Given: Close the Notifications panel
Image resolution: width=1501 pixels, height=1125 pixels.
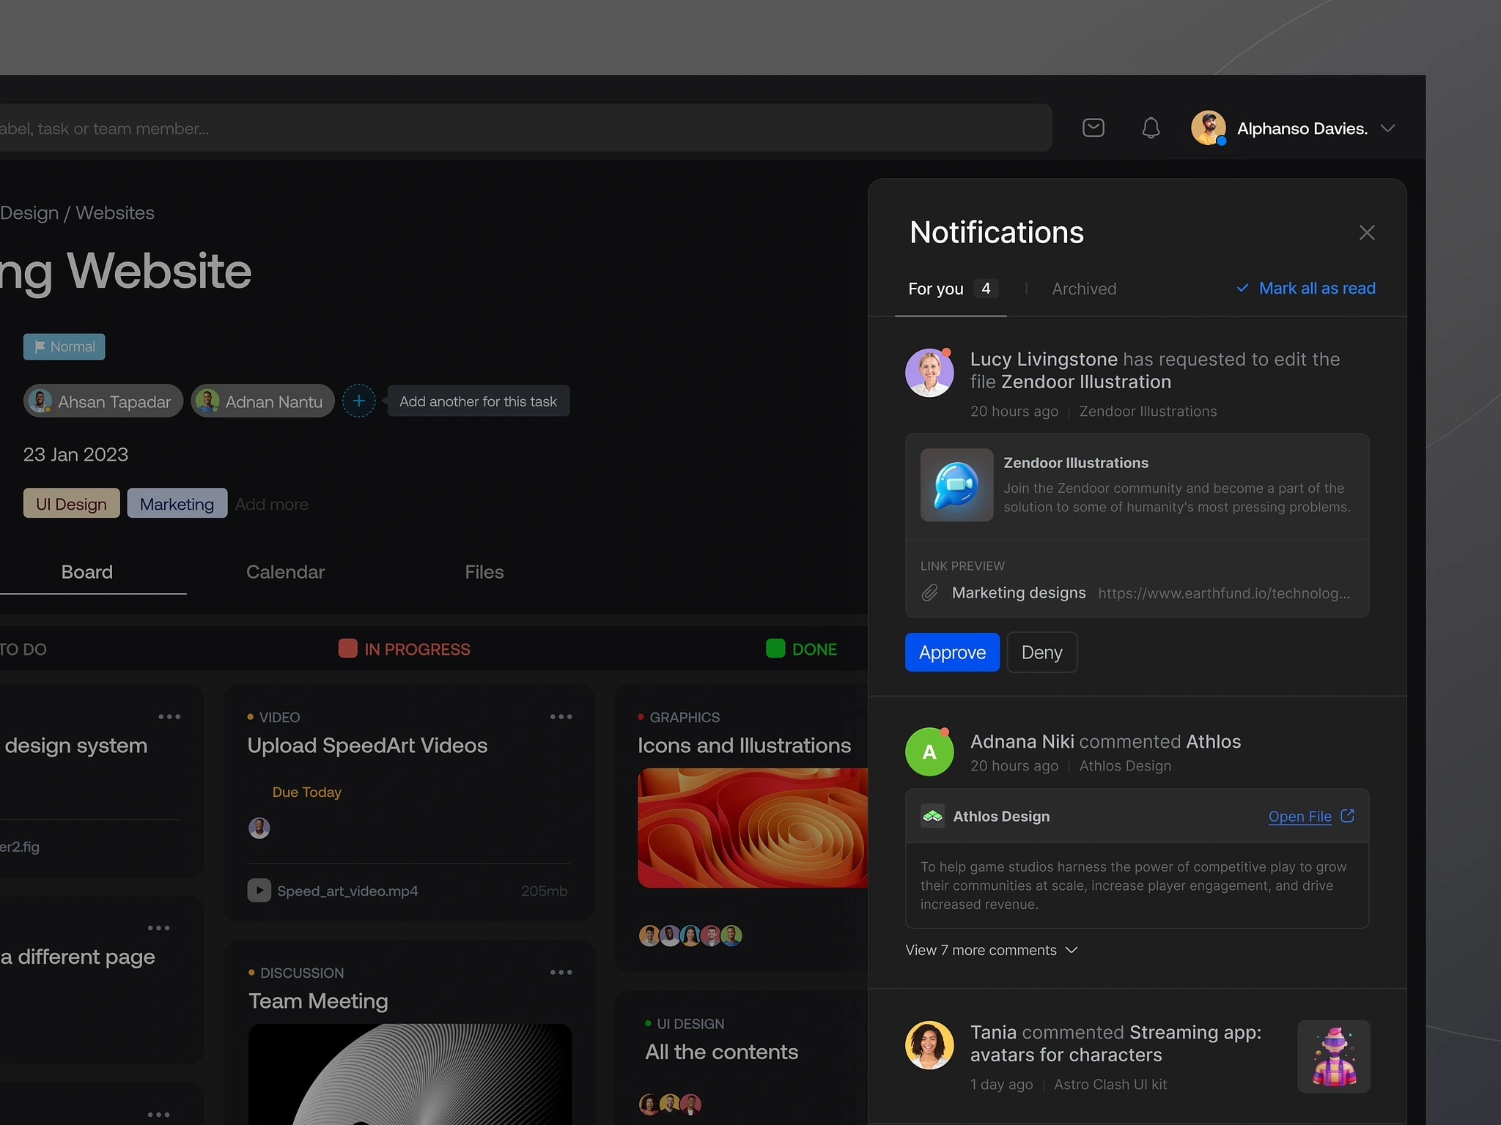Looking at the screenshot, I should tap(1366, 233).
